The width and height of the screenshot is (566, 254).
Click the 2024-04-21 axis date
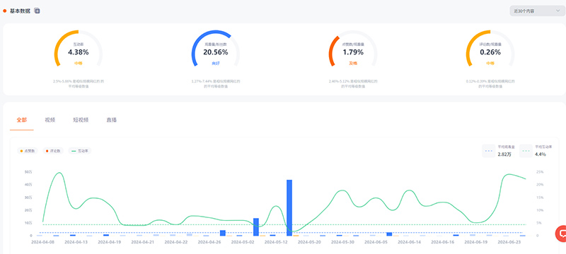point(143,242)
